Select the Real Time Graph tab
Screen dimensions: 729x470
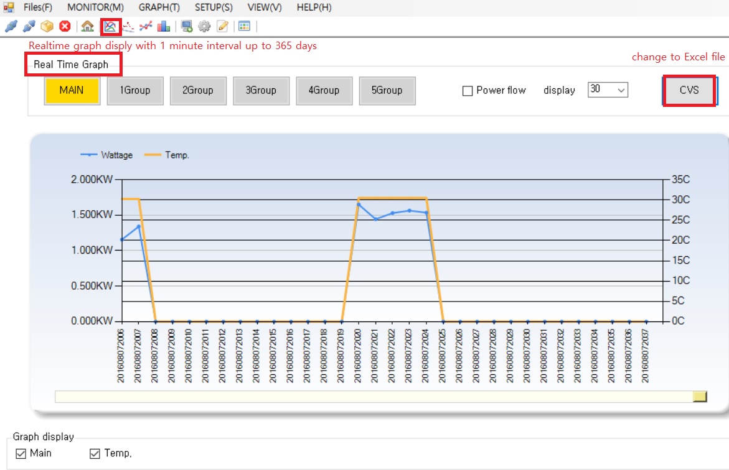[x=71, y=65]
